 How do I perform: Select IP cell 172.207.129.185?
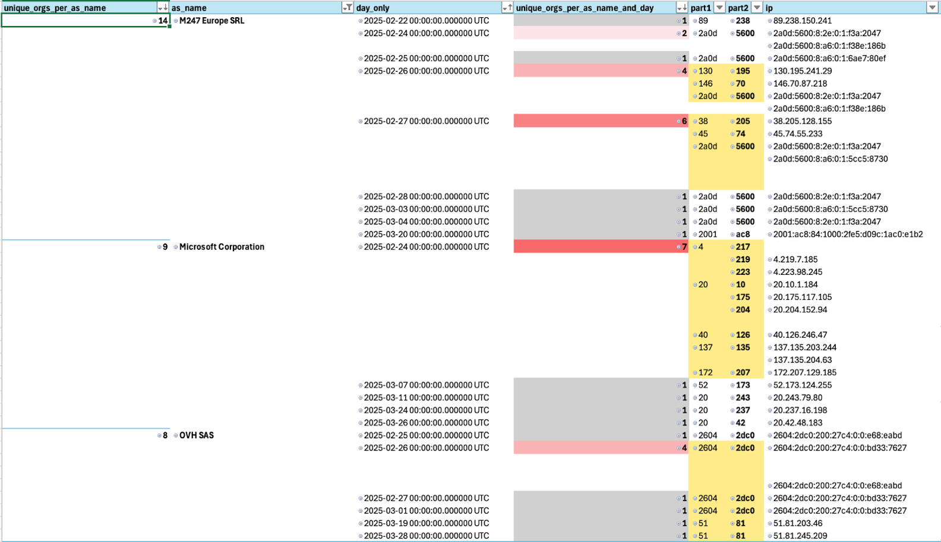click(x=852, y=373)
